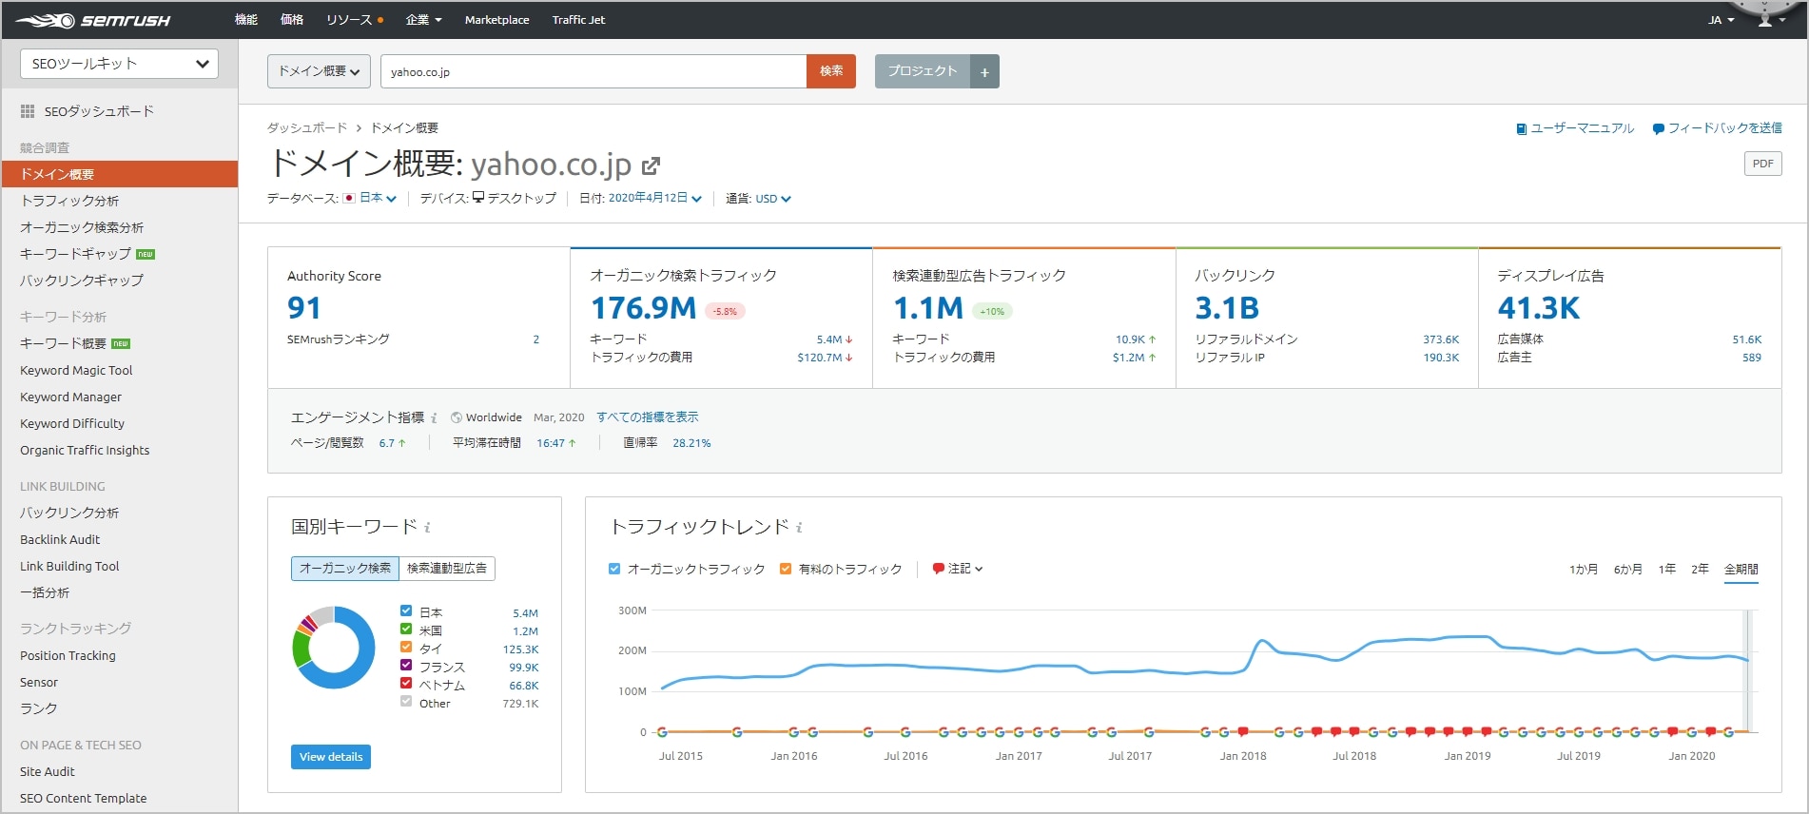1809x814 pixels.
Task: Select the 1か月 time range
Action: click(x=1584, y=569)
